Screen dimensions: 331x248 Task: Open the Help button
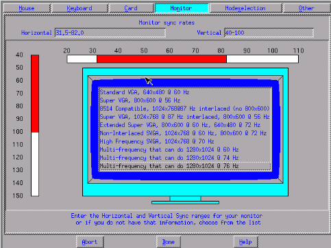point(245,242)
